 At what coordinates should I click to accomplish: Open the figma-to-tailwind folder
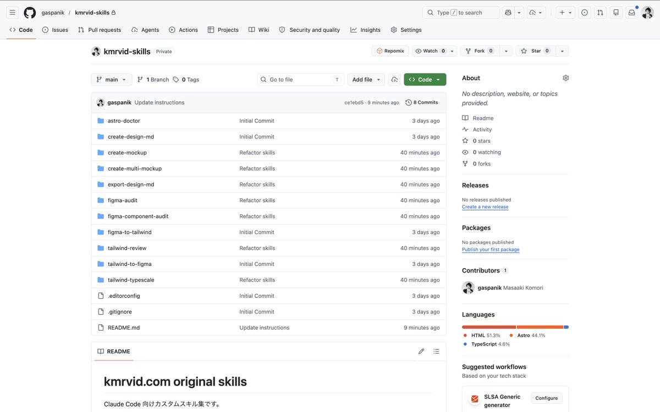pos(130,232)
